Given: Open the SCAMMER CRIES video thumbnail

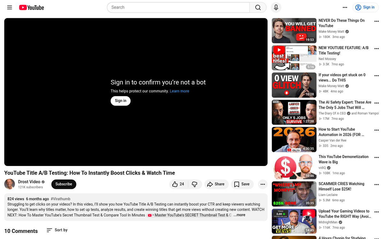Looking at the screenshot, I should pyautogui.click(x=294, y=194).
